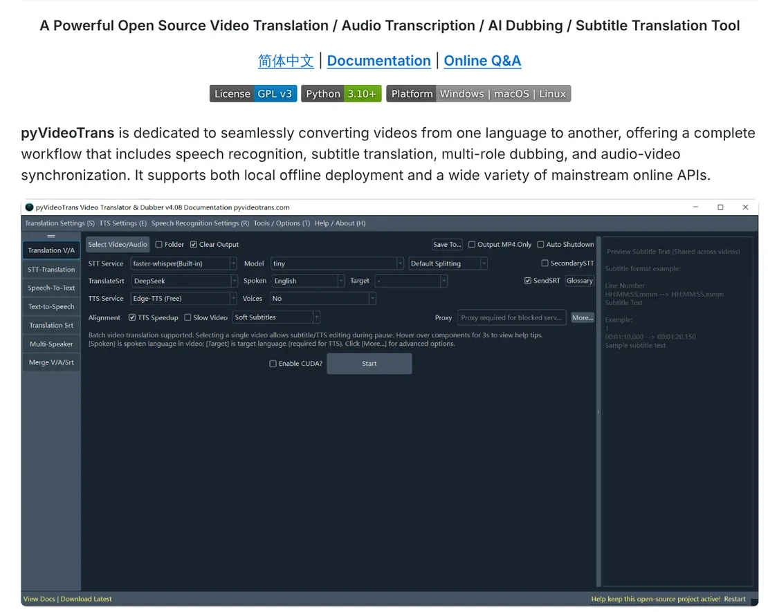This screenshot has height=612, width=768.
Task: Click Help keep this open-source project active!
Action: click(655, 599)
